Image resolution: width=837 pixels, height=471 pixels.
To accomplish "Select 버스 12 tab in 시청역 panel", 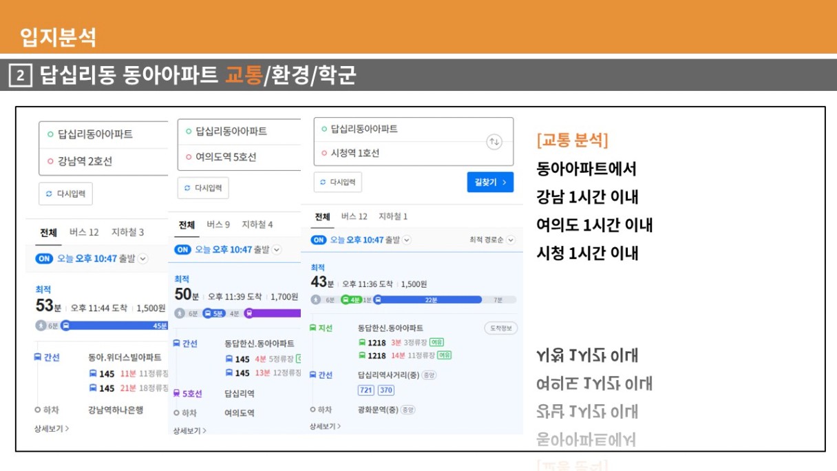I will pyautogui.click(x=354, y=216).
